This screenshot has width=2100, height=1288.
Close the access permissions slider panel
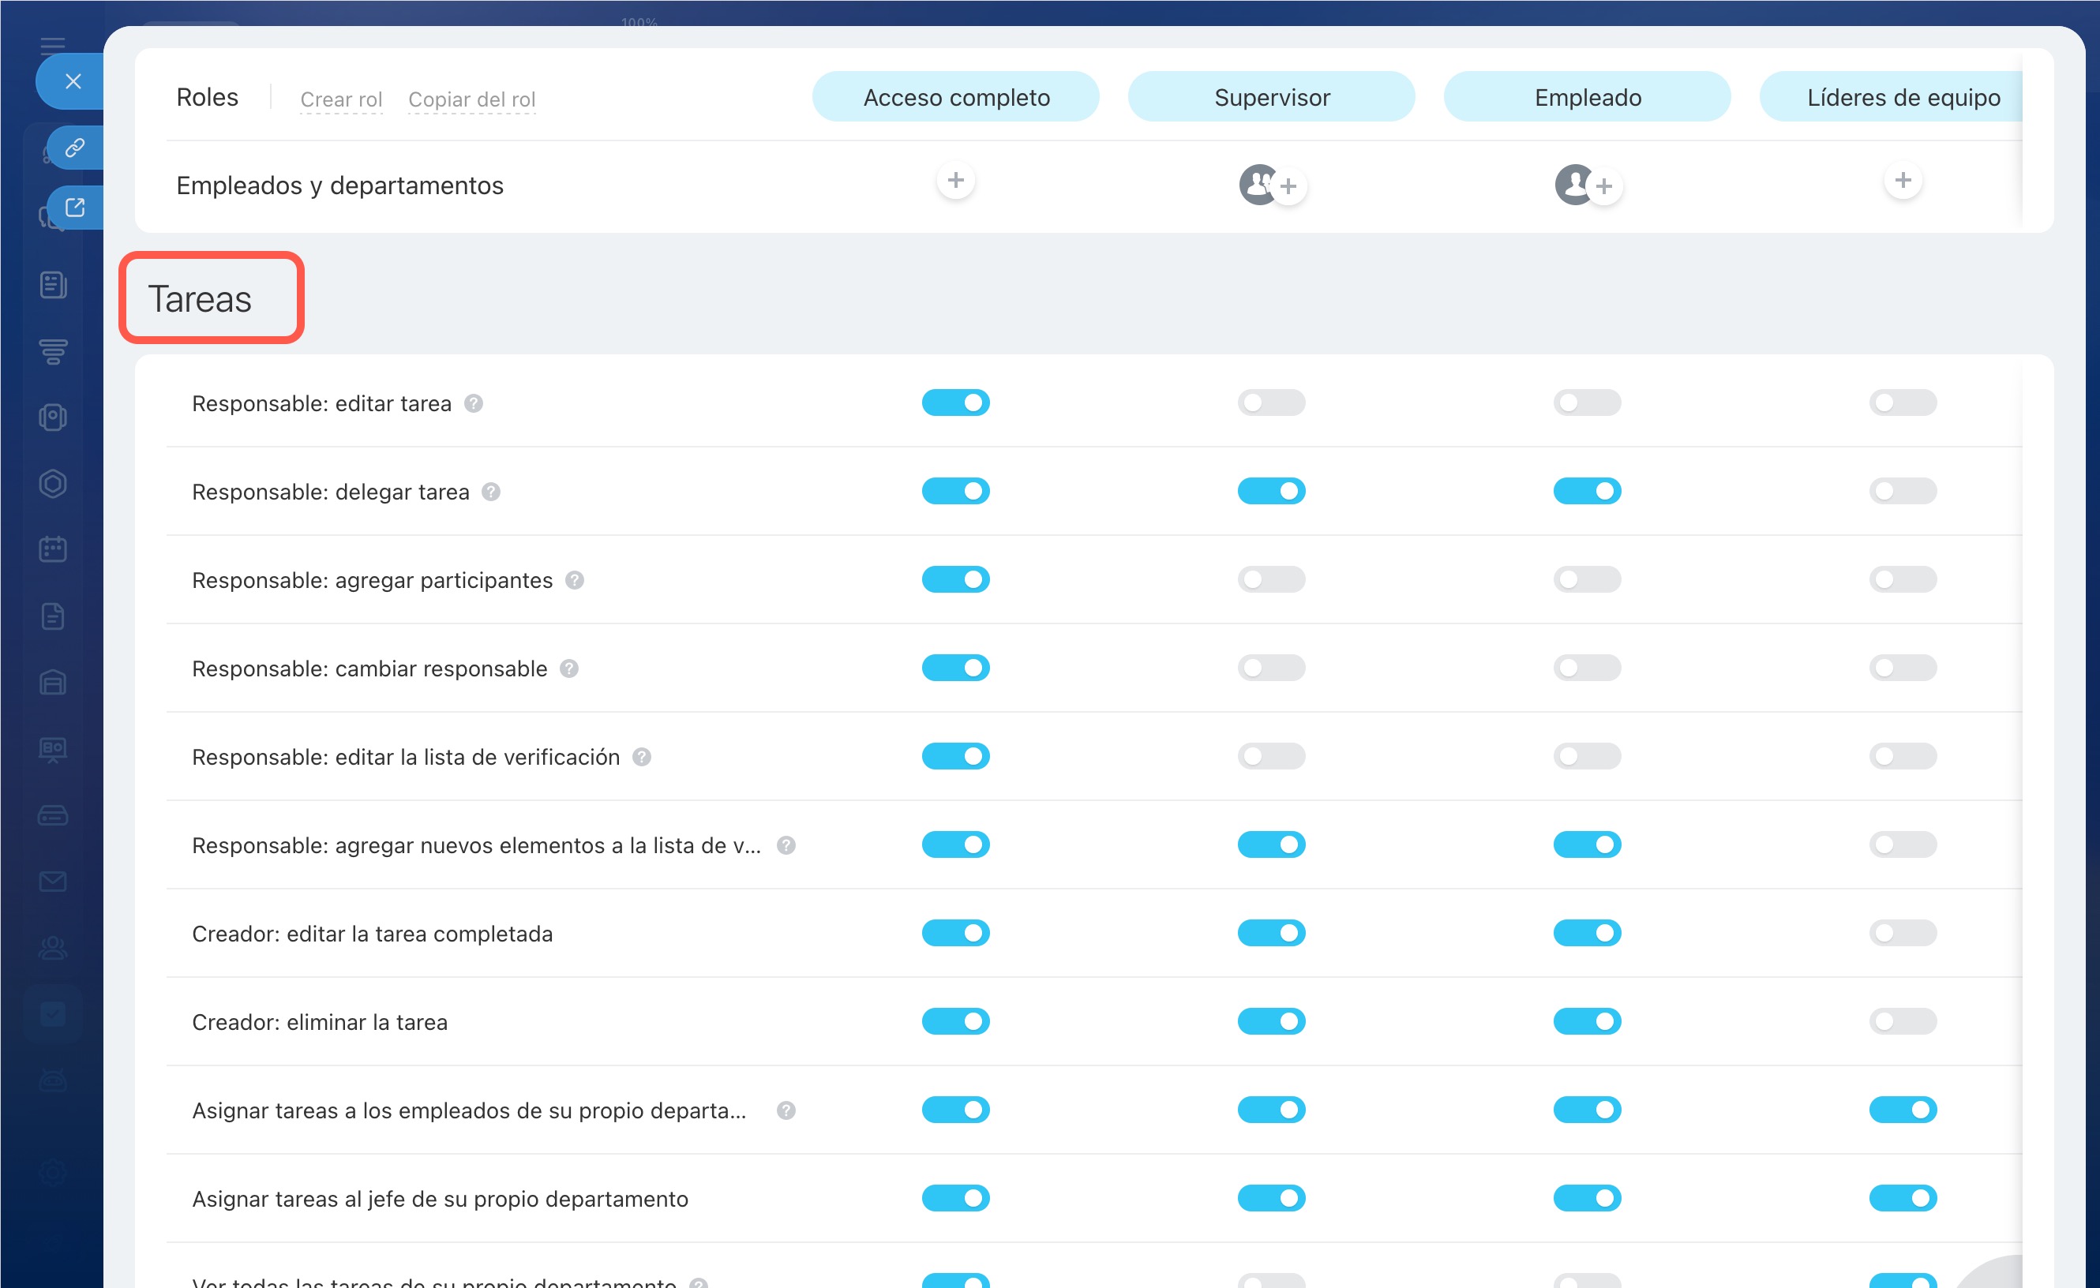73,81
